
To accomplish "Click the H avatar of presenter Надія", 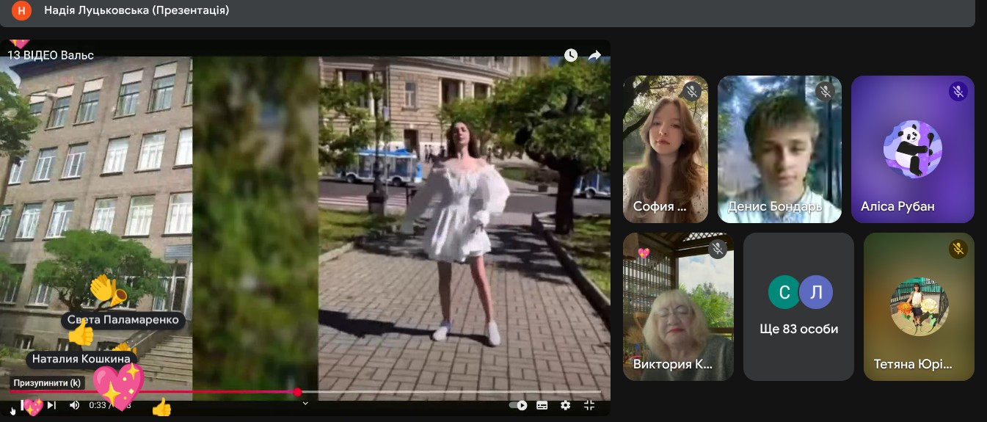I will coord(23,10).
